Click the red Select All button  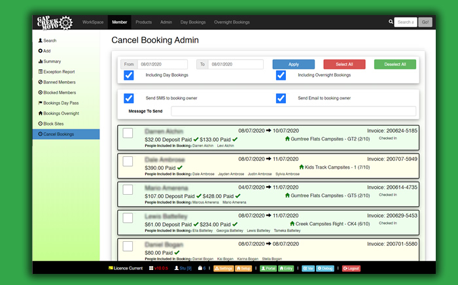pyautogui.click(x=344, y=65)
